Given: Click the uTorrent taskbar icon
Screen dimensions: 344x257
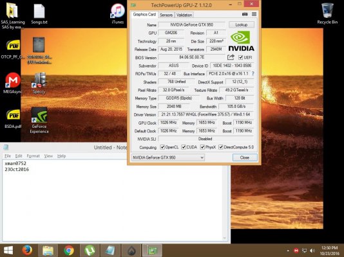Looking at the screenshot, I should pos(90,250).
